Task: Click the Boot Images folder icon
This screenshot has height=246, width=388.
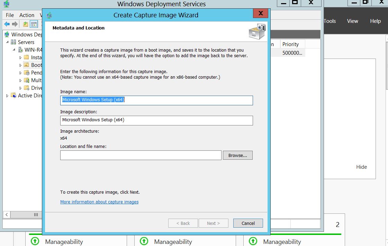Action: pyautogui.click(x=27, y=65)
